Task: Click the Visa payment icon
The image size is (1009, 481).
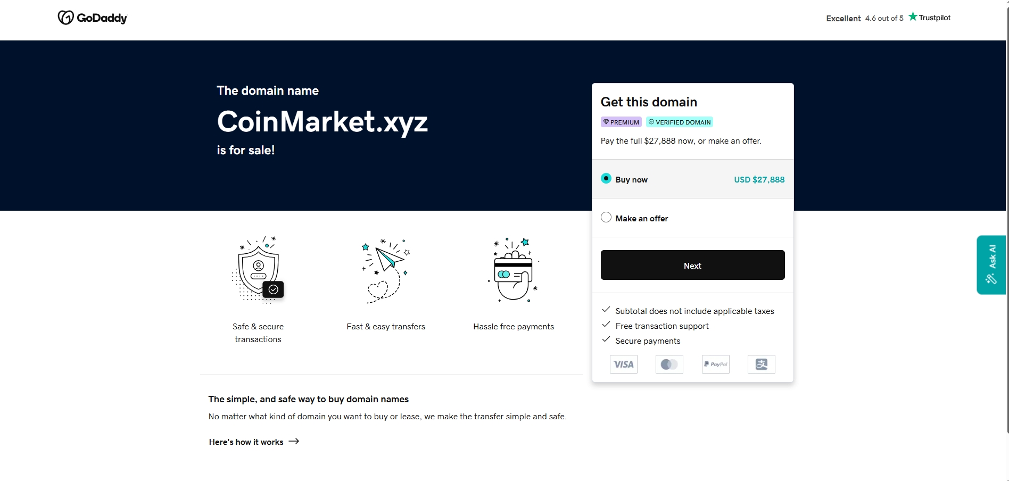Action: click(623, 364)
